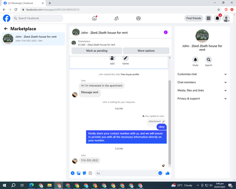Toggle the purple conversation info icon
This screenshot has width=236, height=189.
[x=166, y=32]
